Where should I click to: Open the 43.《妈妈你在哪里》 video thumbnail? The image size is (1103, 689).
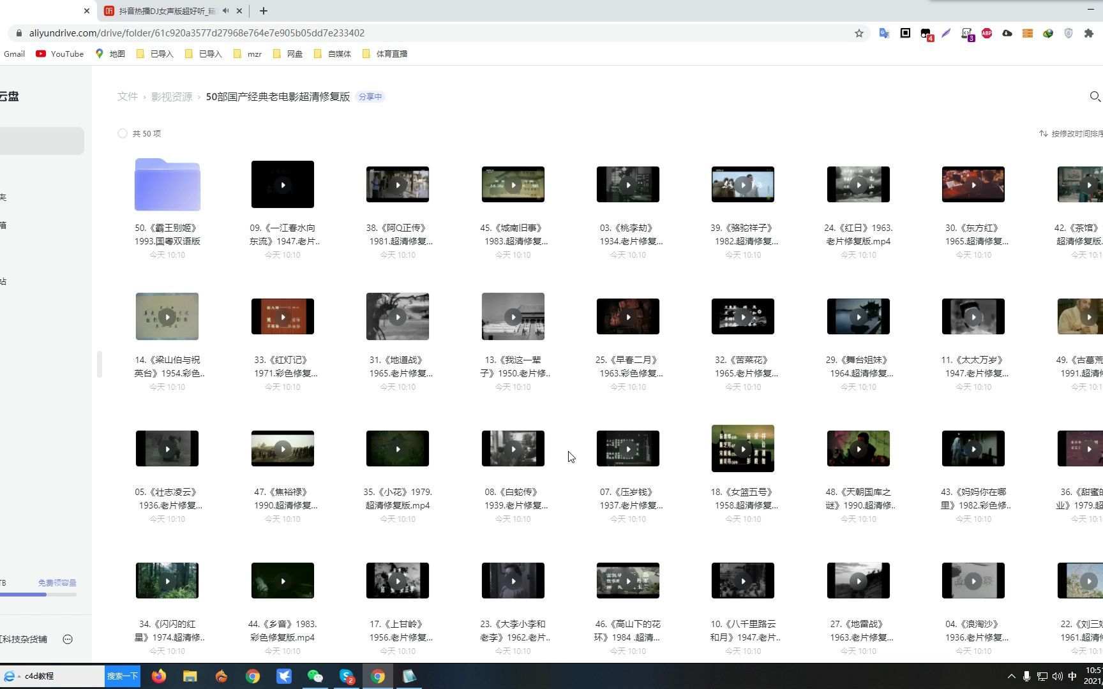point(973,448)
